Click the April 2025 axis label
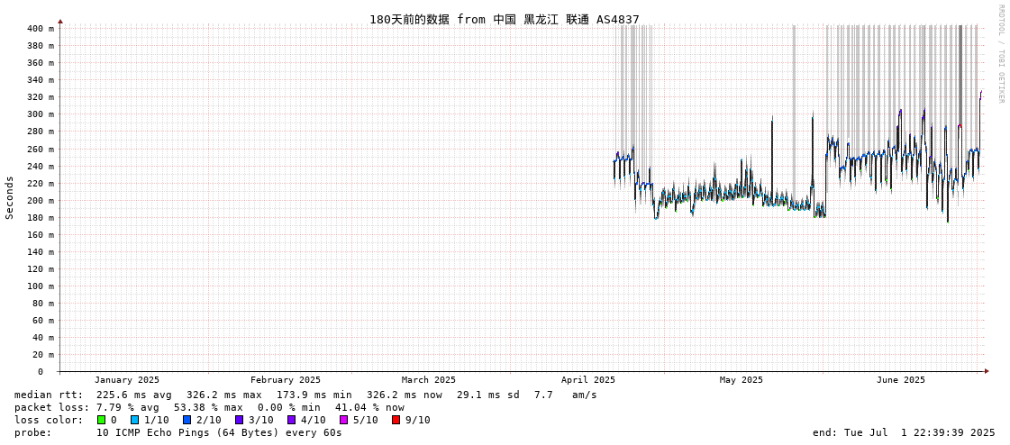Screen dimensions: 1010x445 point(588,380)
